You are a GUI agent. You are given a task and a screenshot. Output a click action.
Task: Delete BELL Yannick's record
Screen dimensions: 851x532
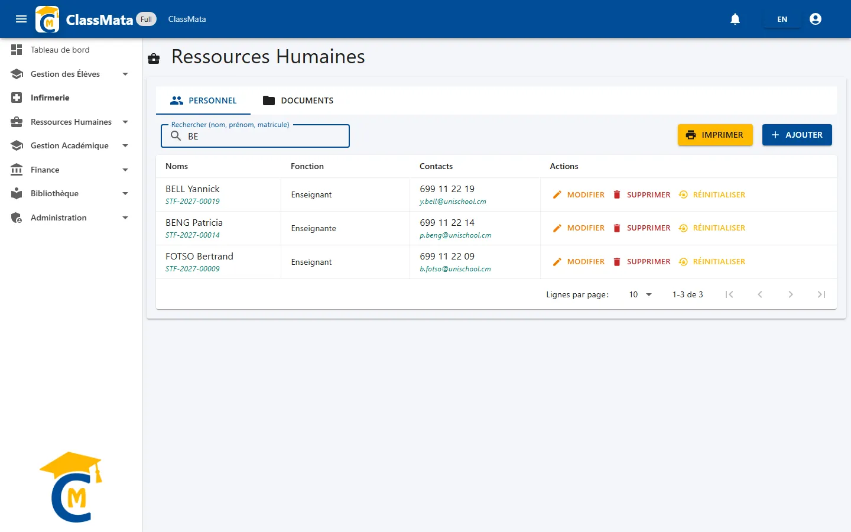[642, 194]
